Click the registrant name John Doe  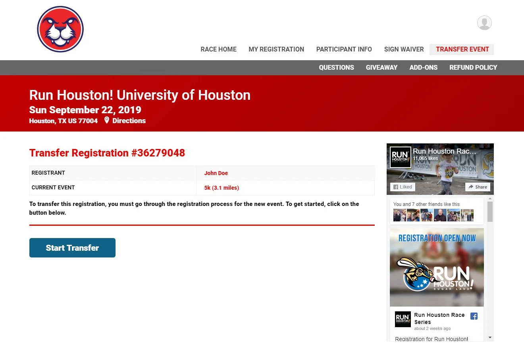(x=216, y=173)
